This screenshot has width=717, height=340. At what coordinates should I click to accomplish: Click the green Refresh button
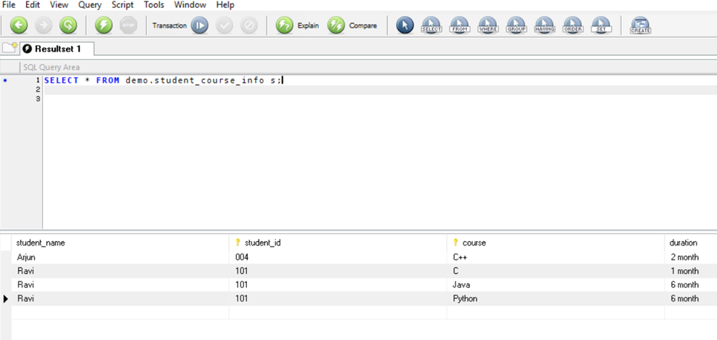click(x=68, y=25)
